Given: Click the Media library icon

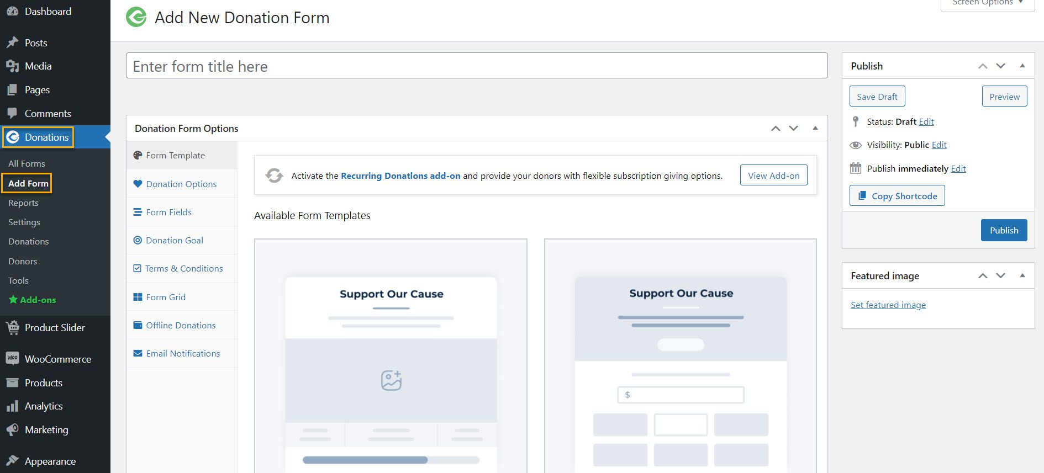Looking at the screenshot, I should pyautogui.click(x=12, y=66).
